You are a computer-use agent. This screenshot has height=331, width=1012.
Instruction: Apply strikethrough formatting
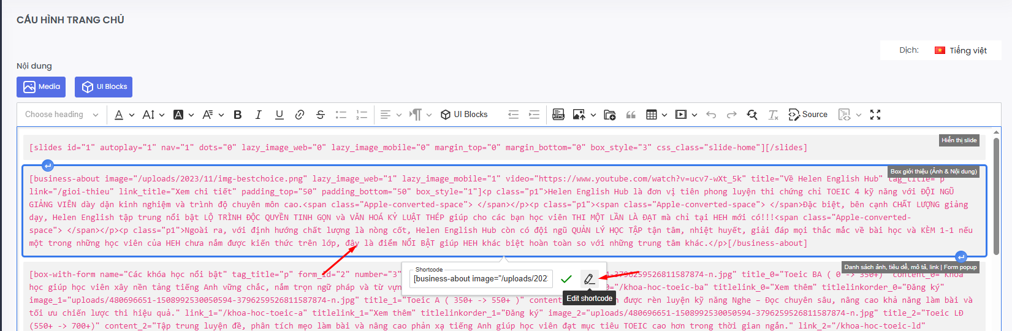(321, 115)
